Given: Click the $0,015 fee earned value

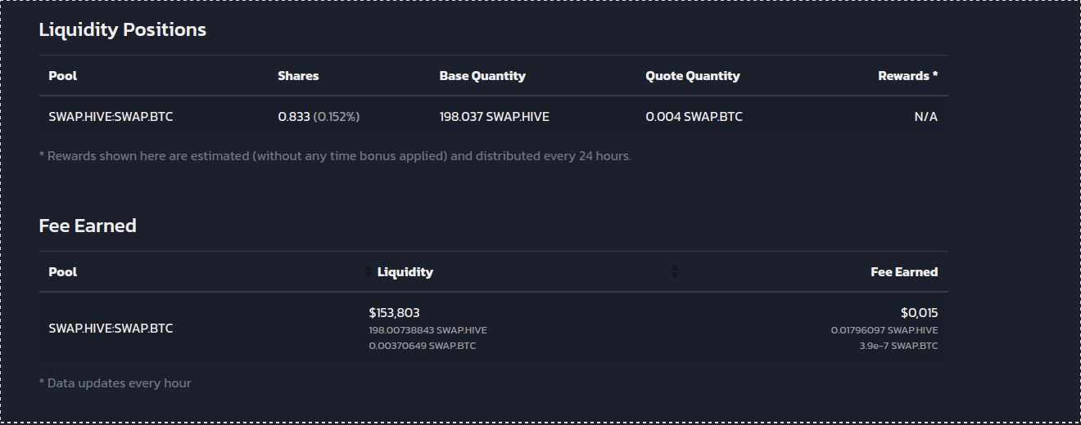Looking at the screenshot, I should pyautogui.click(x=919, y=313).
